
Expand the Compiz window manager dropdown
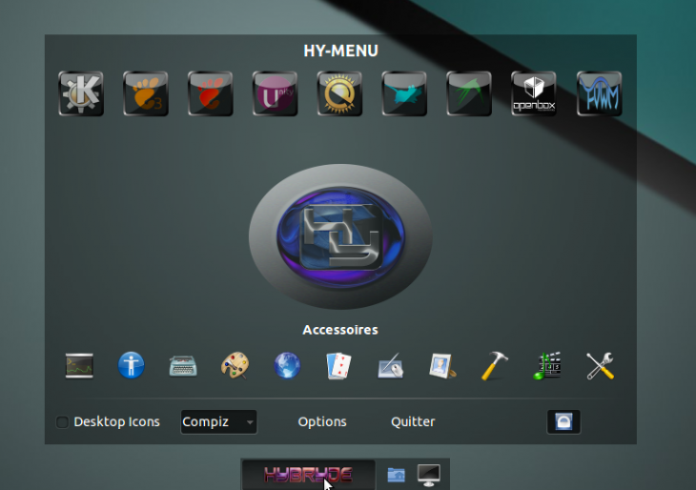click(x=219, y=421)
